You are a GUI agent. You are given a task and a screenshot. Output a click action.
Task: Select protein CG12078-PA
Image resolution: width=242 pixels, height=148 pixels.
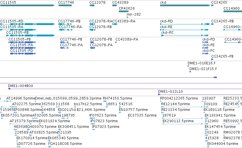pos(92,48)
